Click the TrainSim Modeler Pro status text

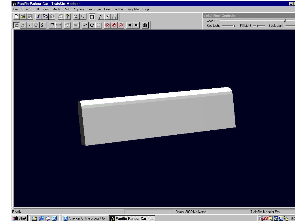click(x=265, y=212)
